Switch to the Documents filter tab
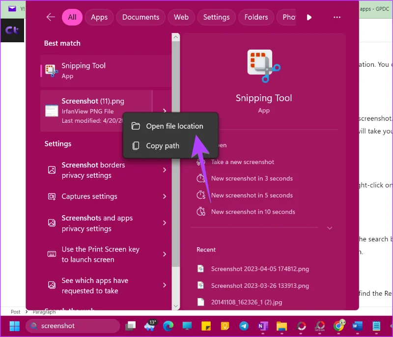The image size is (393, 337). pos(140,17)
